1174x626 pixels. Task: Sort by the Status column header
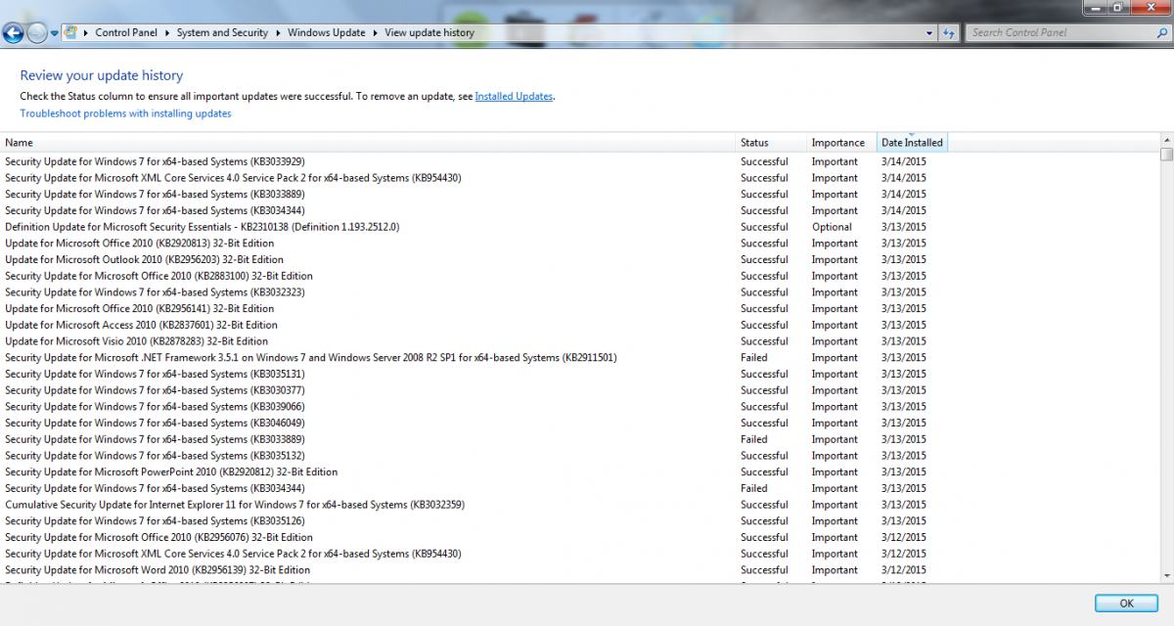pyautogui.click(x=771, y=143)
